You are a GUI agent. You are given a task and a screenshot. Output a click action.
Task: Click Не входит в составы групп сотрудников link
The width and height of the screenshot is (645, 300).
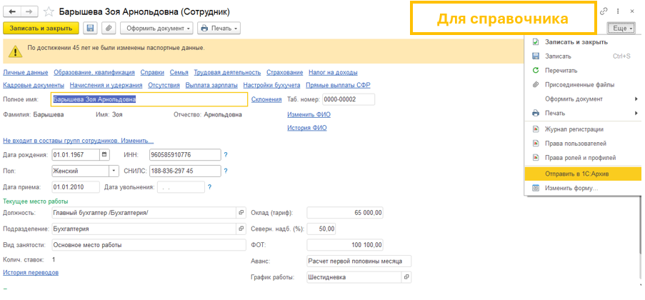click(78, 140)
